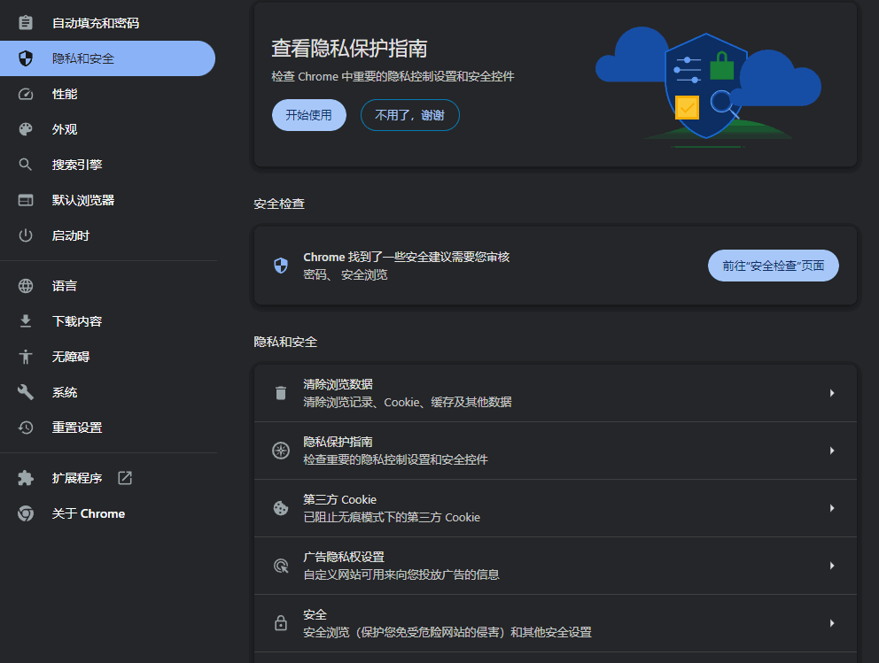Click the globe icon beside 语言
Screen dimensions: 879x663
[x=26, y=286]
